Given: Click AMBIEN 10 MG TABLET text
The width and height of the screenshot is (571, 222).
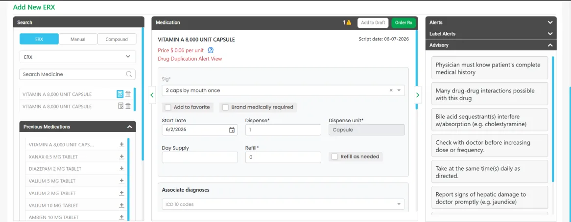Looking at the screenshot, I should pos(53,217).
